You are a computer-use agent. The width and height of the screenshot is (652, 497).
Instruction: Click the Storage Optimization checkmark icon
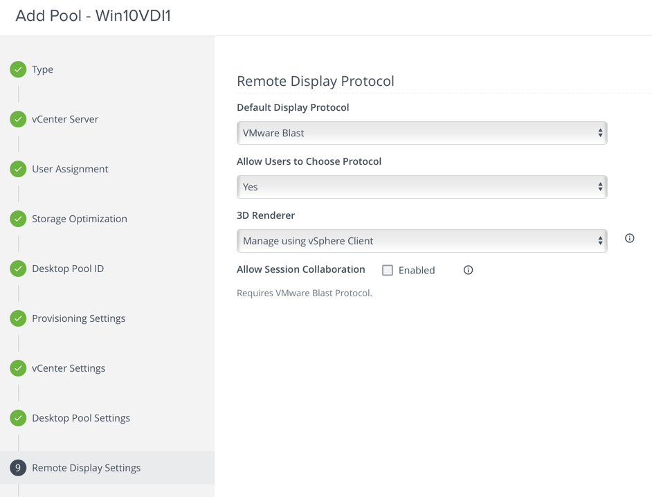[x=18, y=219]
